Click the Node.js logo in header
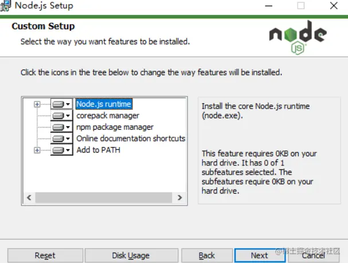The height and width of the screenshot is (263, 348). pos(298,37)
